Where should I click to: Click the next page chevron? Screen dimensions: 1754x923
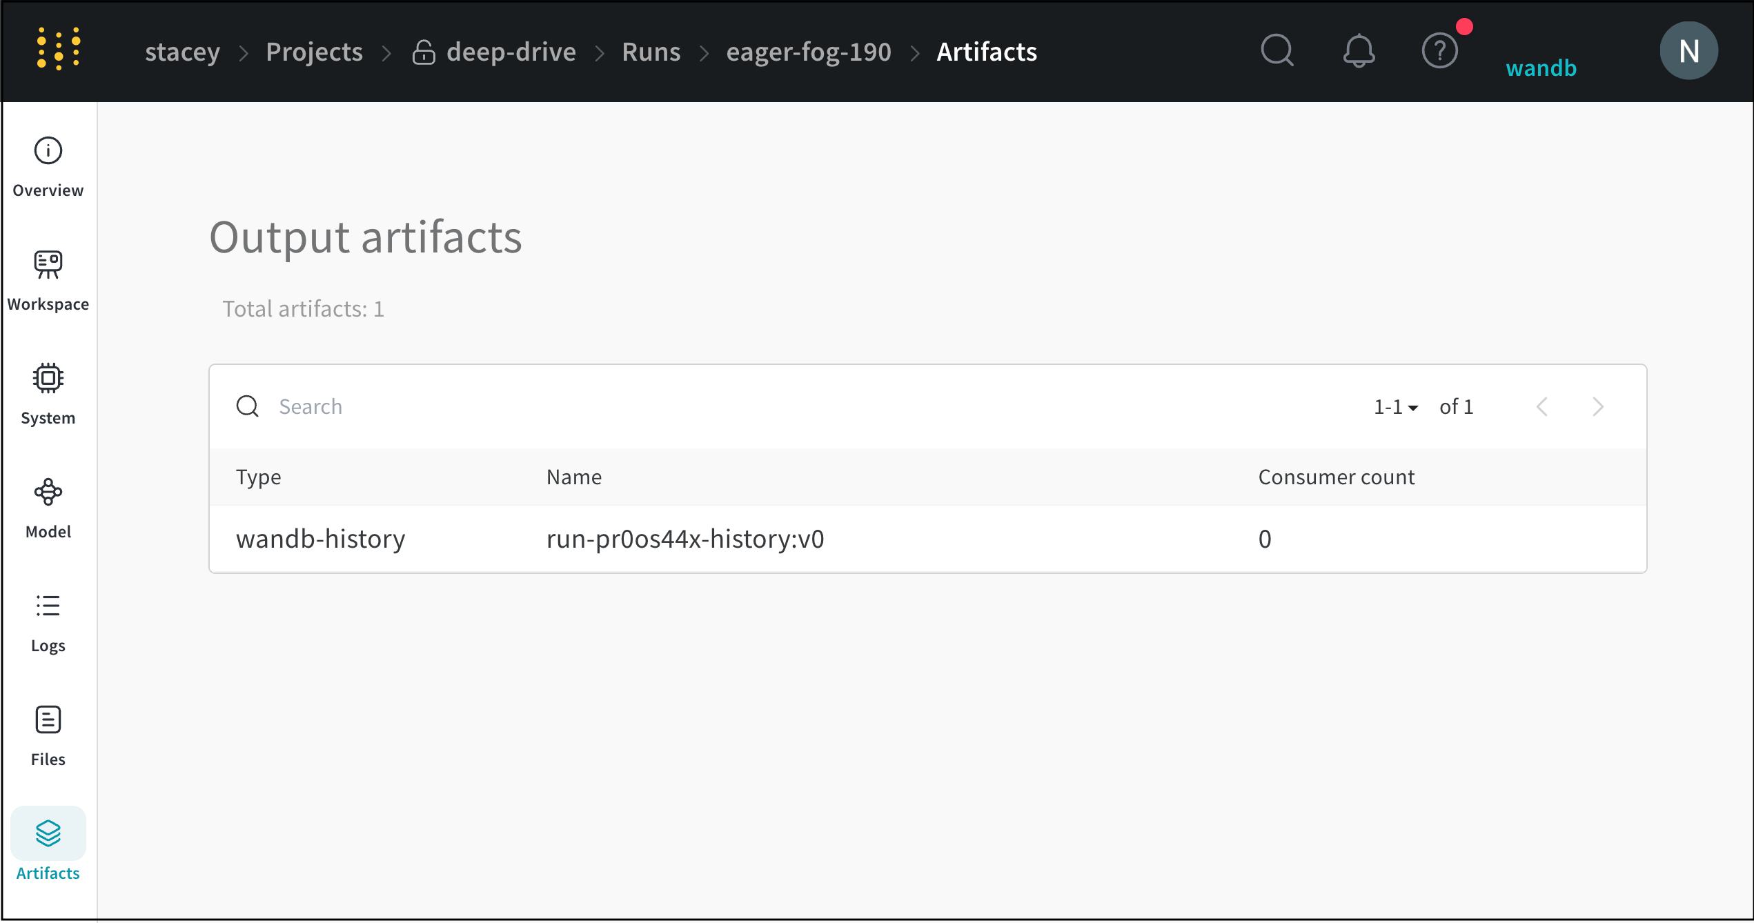1599,407
